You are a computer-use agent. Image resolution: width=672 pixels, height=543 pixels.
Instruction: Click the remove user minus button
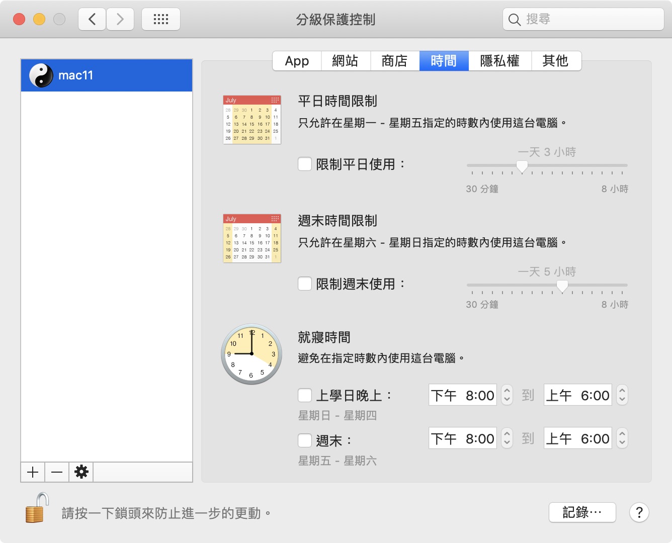click(x=57, y=472)
